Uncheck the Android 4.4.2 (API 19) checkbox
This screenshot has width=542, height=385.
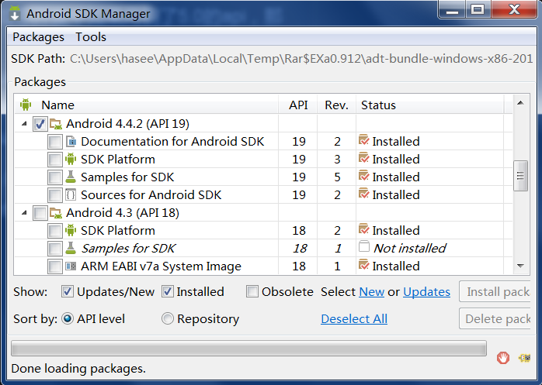point(40,124)
